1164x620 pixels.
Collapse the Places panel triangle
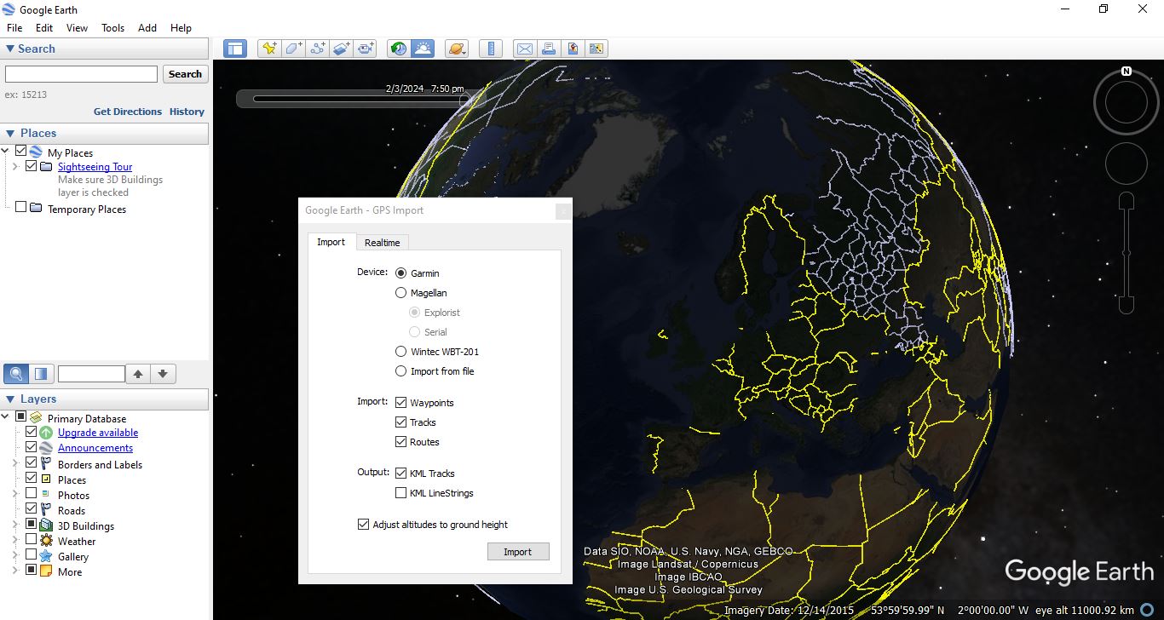(x=10, y=134)
